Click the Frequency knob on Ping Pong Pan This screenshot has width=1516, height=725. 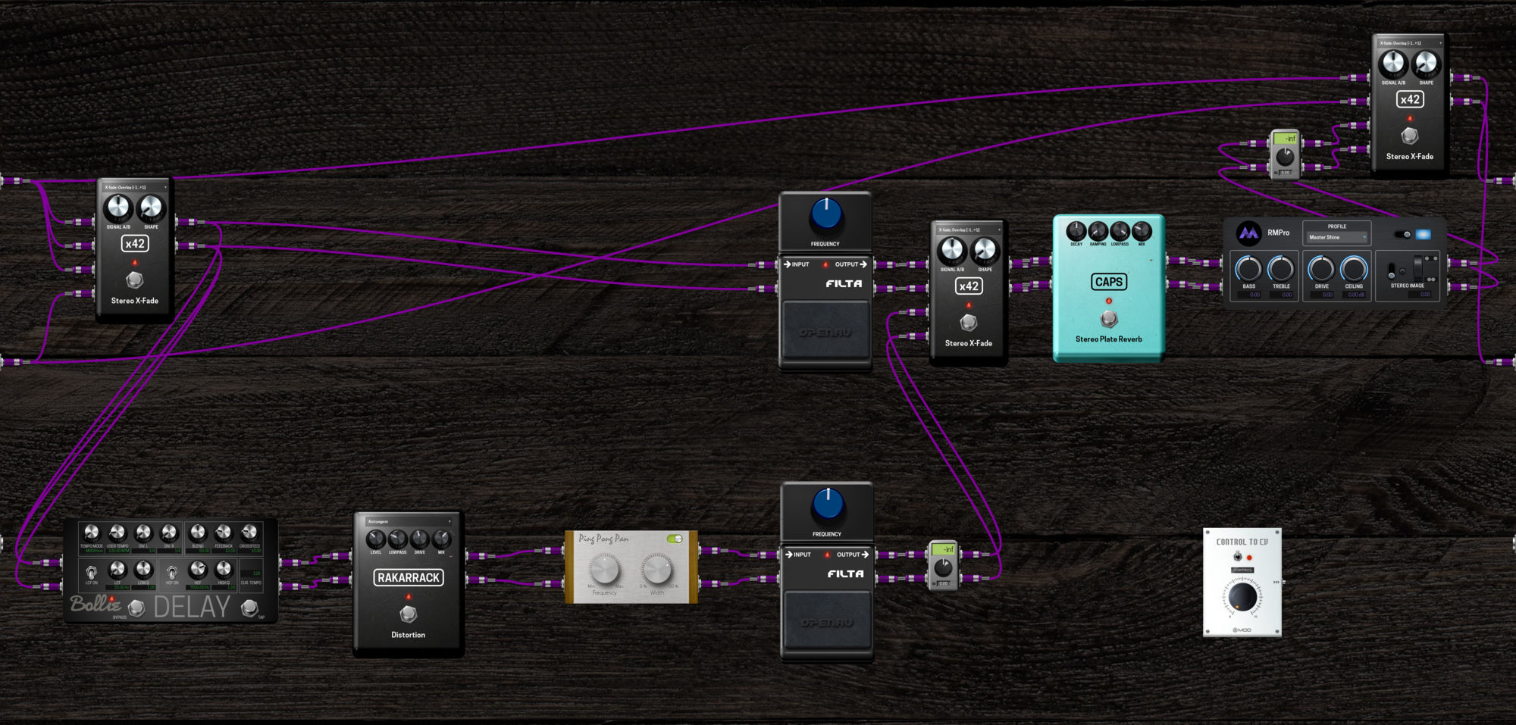(604, 568)
